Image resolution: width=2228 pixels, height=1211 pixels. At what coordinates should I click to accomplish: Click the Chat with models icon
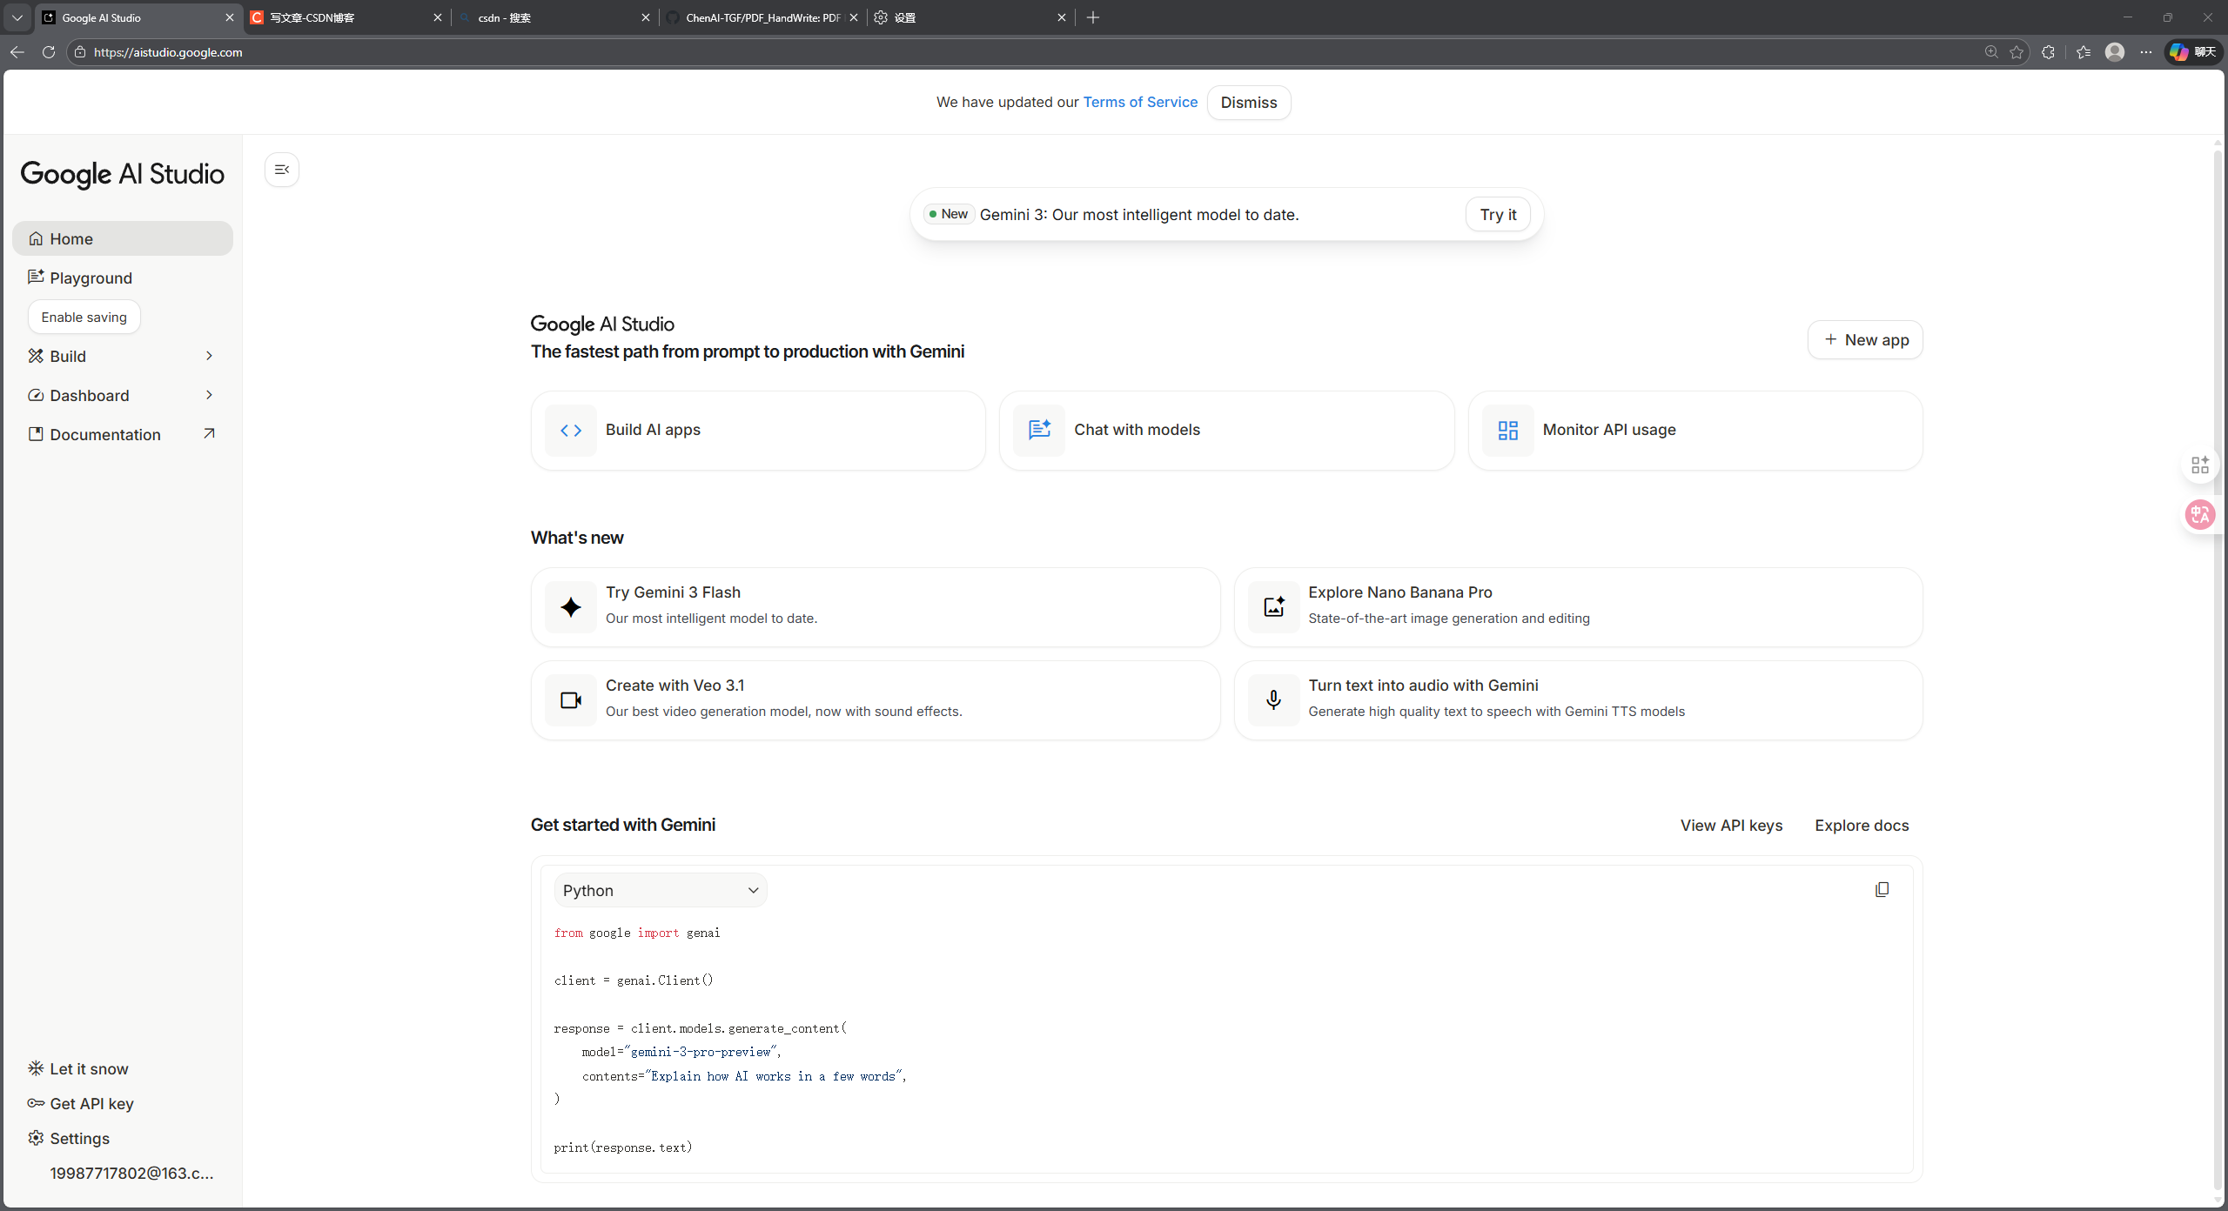(1039, 430)
